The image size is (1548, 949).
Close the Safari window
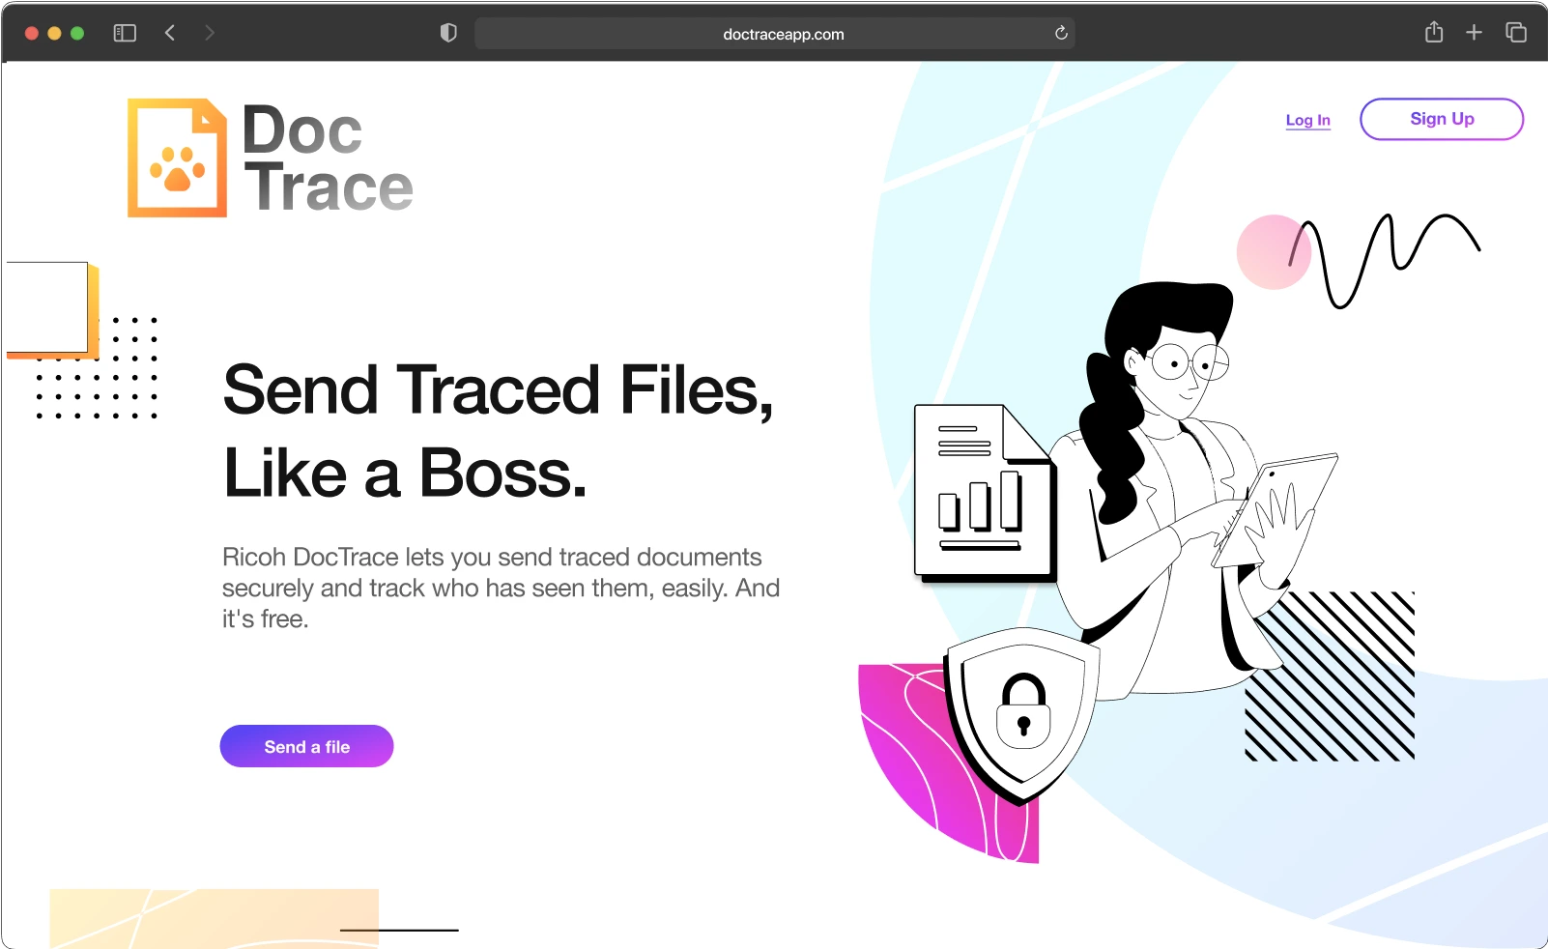31,33
